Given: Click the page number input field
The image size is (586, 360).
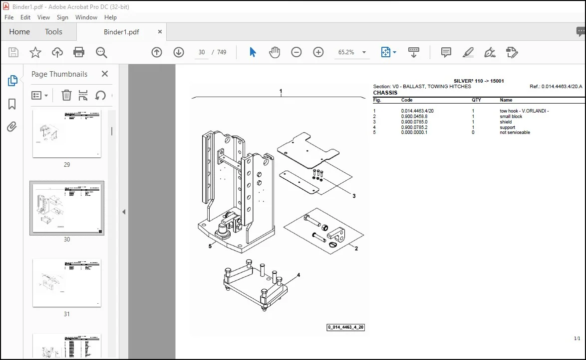Looking at the screenshot, I should tap(202, 52).
